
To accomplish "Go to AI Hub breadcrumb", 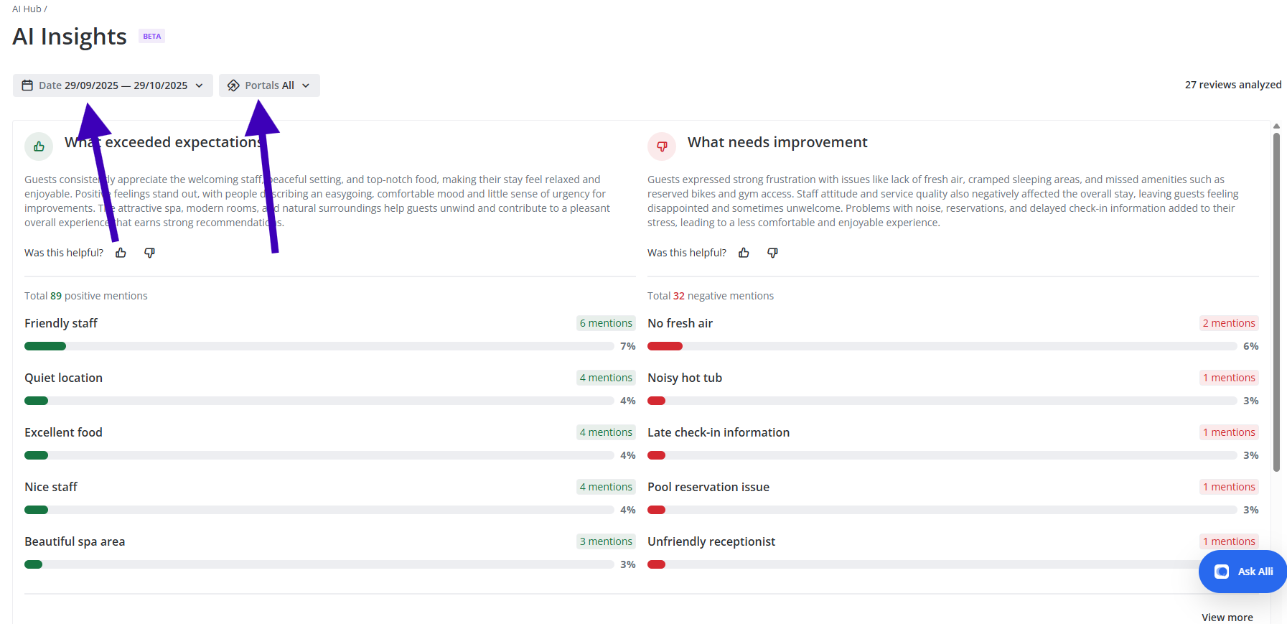I will point(27,9).
